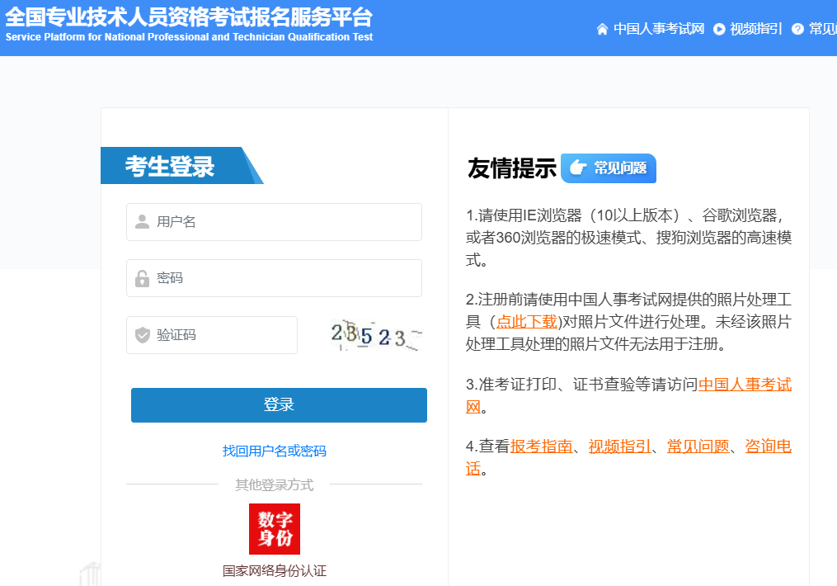The image size is (837, 586).
Task: Open the orange 视频指引 link in tip 4
Action: click(x=619, y=446)
